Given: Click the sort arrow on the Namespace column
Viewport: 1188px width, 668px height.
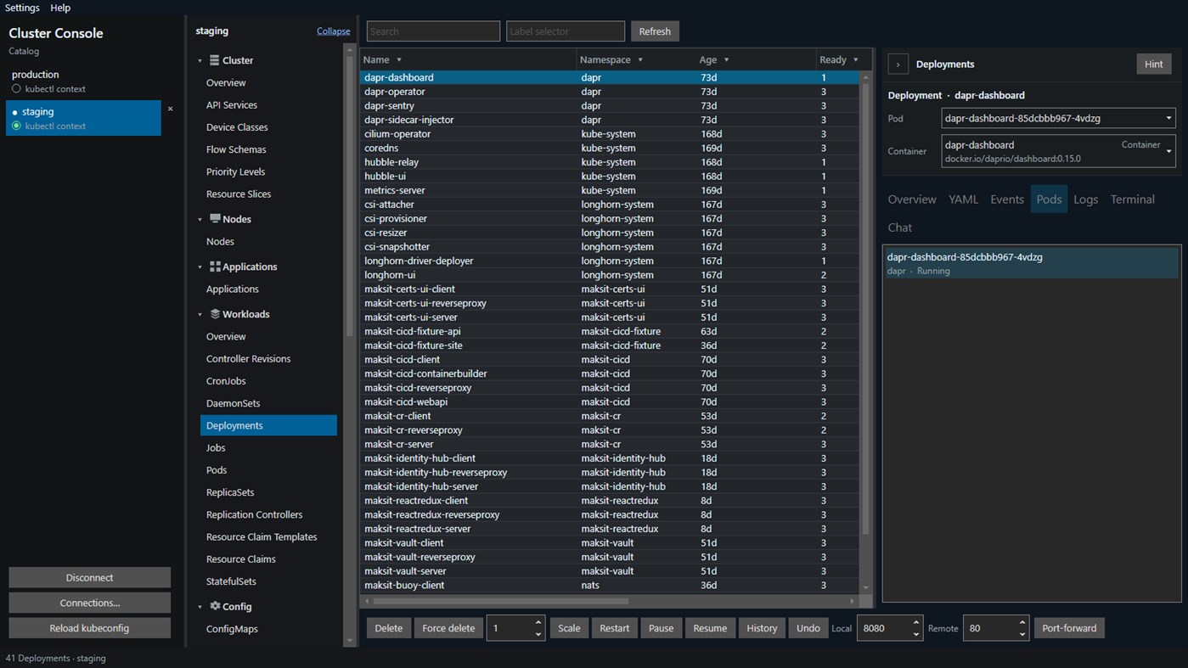Looking at the screenshot, I should tap(640, 60).
